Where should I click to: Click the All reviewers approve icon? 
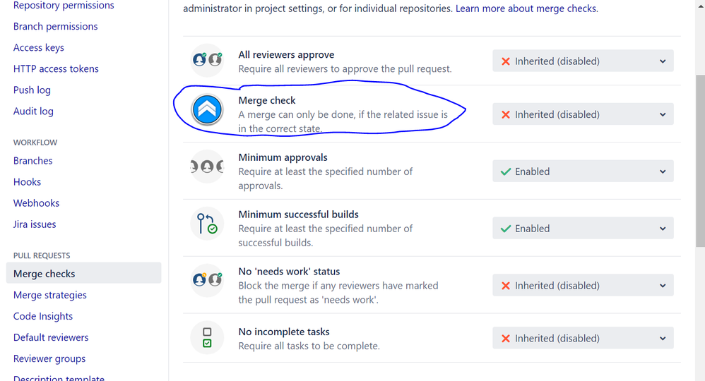click(207, 60)
